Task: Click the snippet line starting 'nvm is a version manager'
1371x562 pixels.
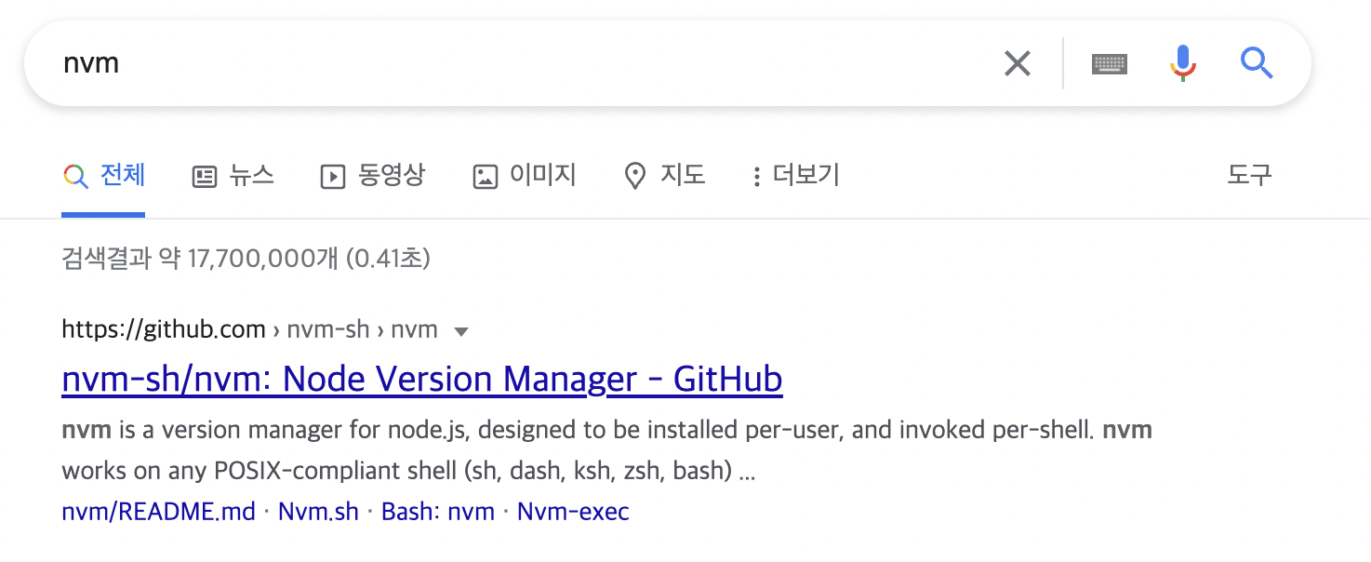Action: point(606,430)
